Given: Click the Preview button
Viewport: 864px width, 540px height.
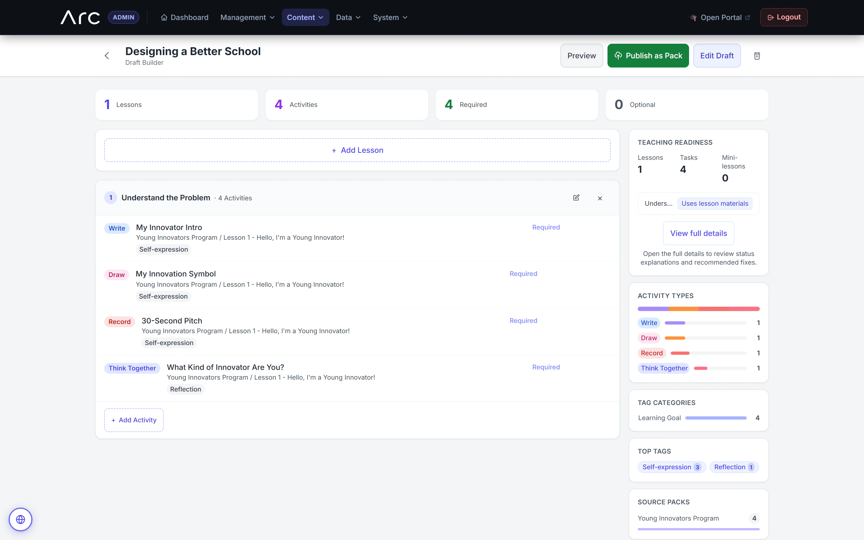Looking at the screenshot, I should pos(581,56).
